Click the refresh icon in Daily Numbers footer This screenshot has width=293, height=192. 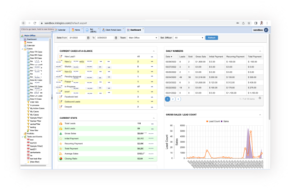[260, 98]
